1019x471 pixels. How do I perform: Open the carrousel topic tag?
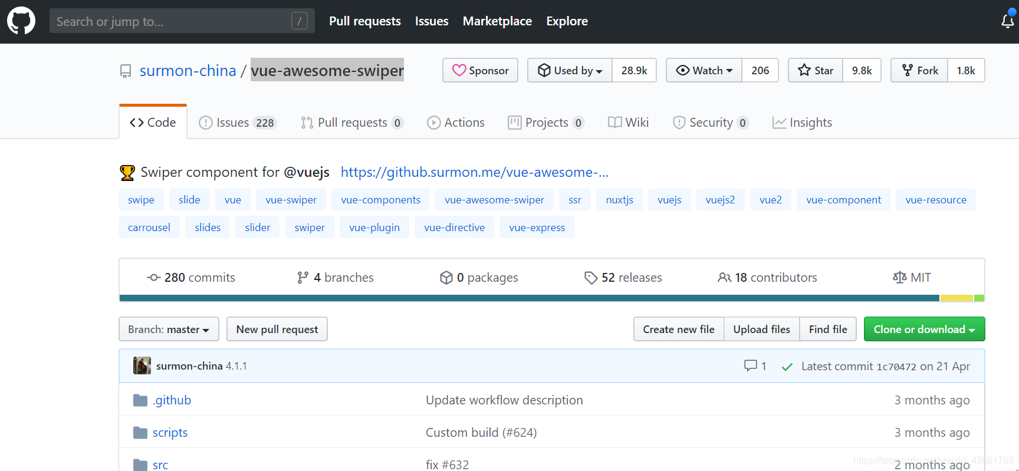(x=149, y=228)
